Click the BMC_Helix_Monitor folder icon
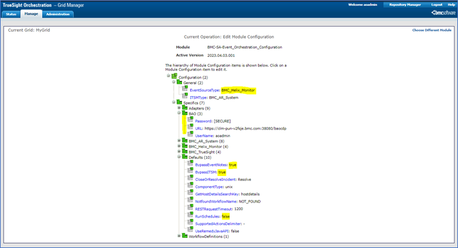Screen dimensions: 458x248 click(185, 146)
